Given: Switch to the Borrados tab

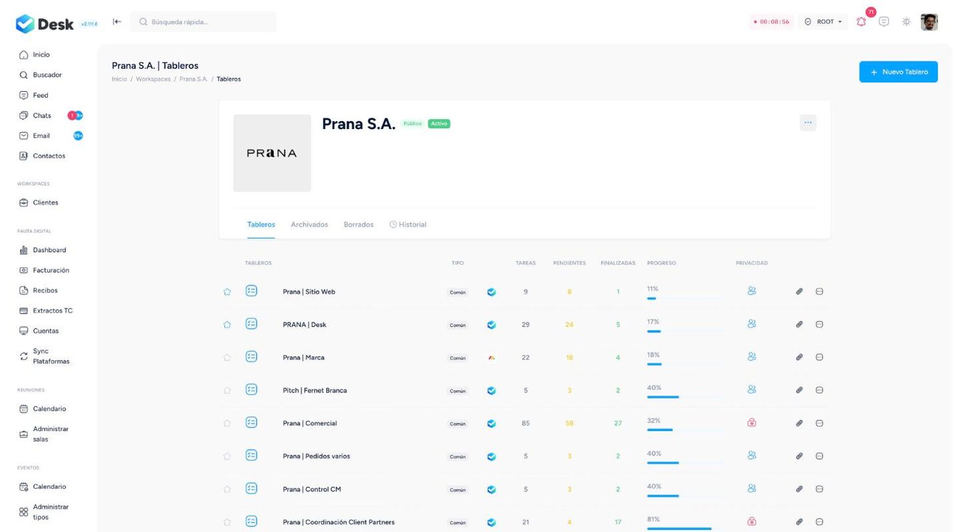Looking at the screenshot, I should tap(359, 225).
